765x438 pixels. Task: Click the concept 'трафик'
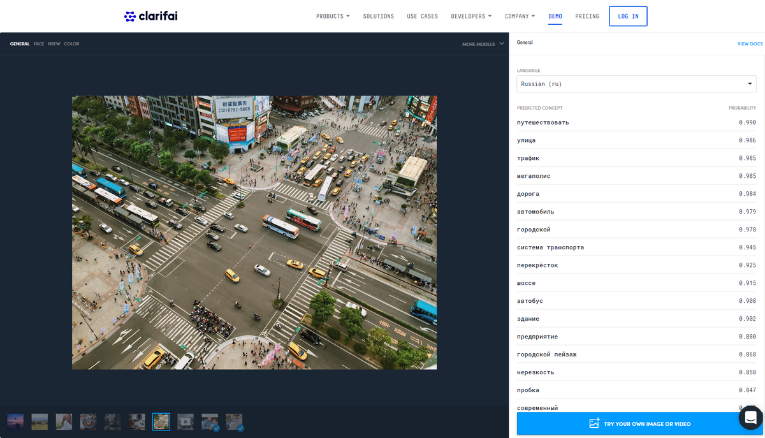click(528, 158)
